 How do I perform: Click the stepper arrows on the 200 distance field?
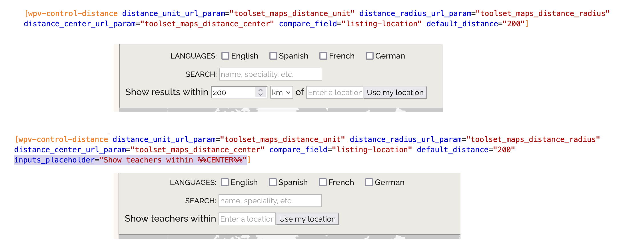click(x=261, y=92)
